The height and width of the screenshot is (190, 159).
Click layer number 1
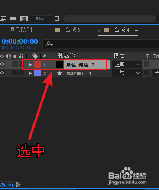coord(45,65)
